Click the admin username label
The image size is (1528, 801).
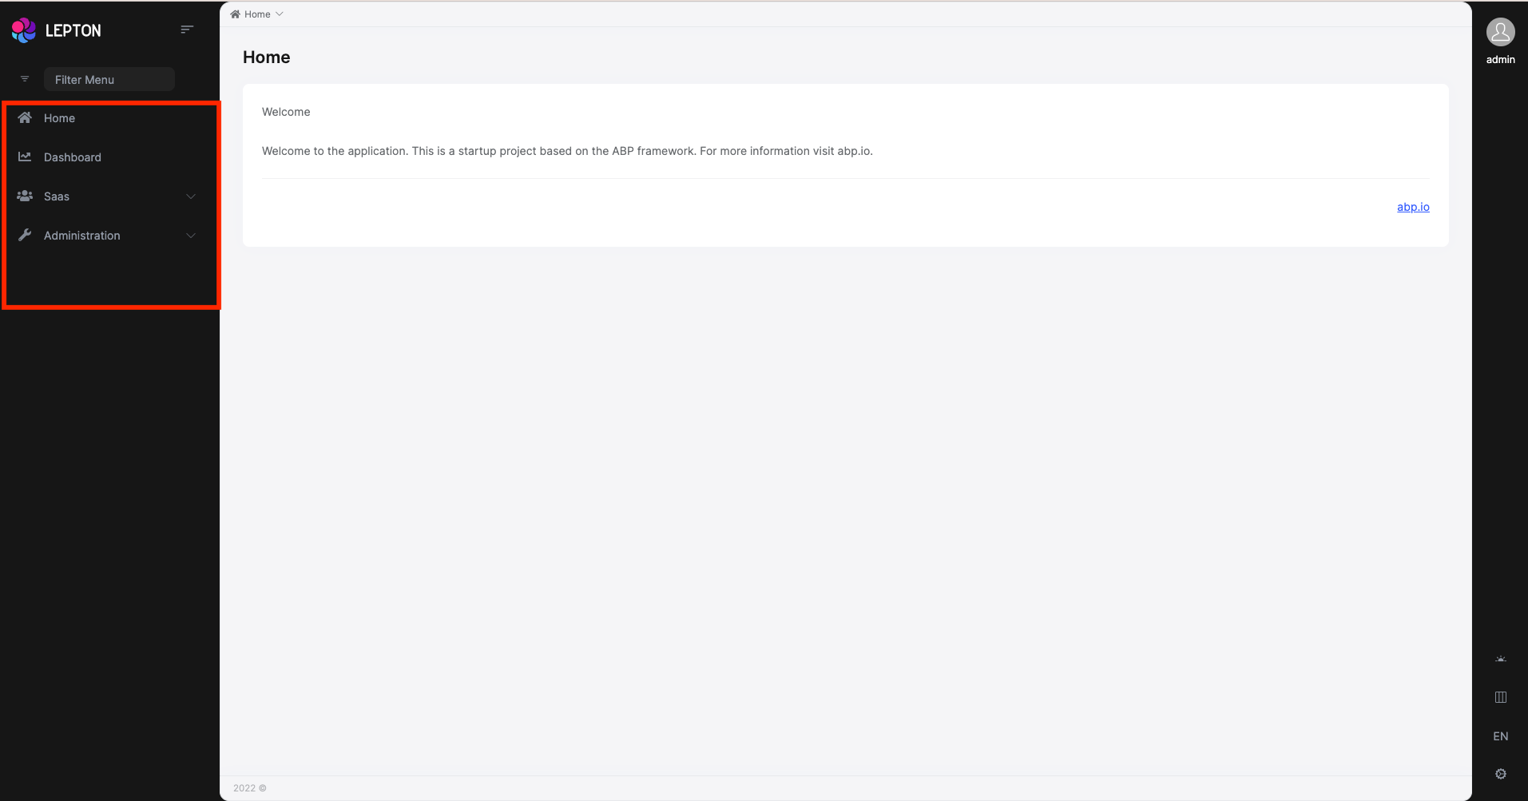[x=1501, y=60]
